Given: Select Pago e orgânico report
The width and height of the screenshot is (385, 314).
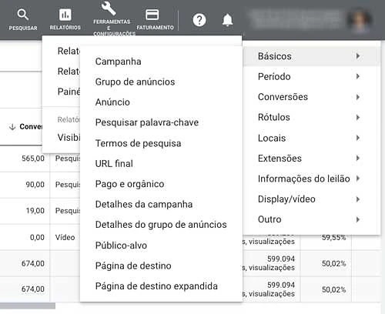Looking at the screenshot, I should pos(161,184).
